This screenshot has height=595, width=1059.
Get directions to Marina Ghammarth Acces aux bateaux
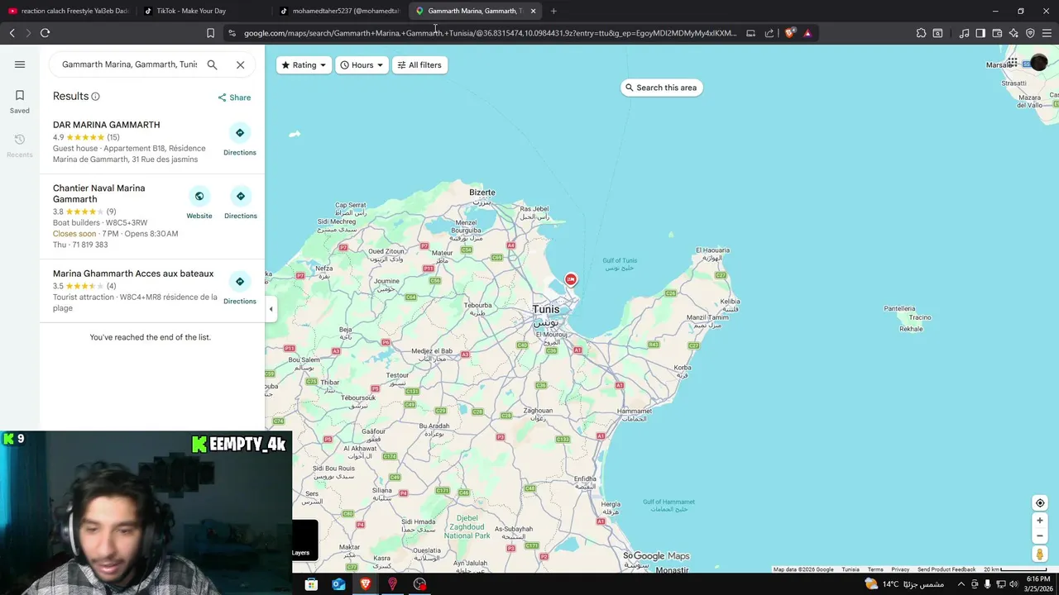click(x=240, y=288)
